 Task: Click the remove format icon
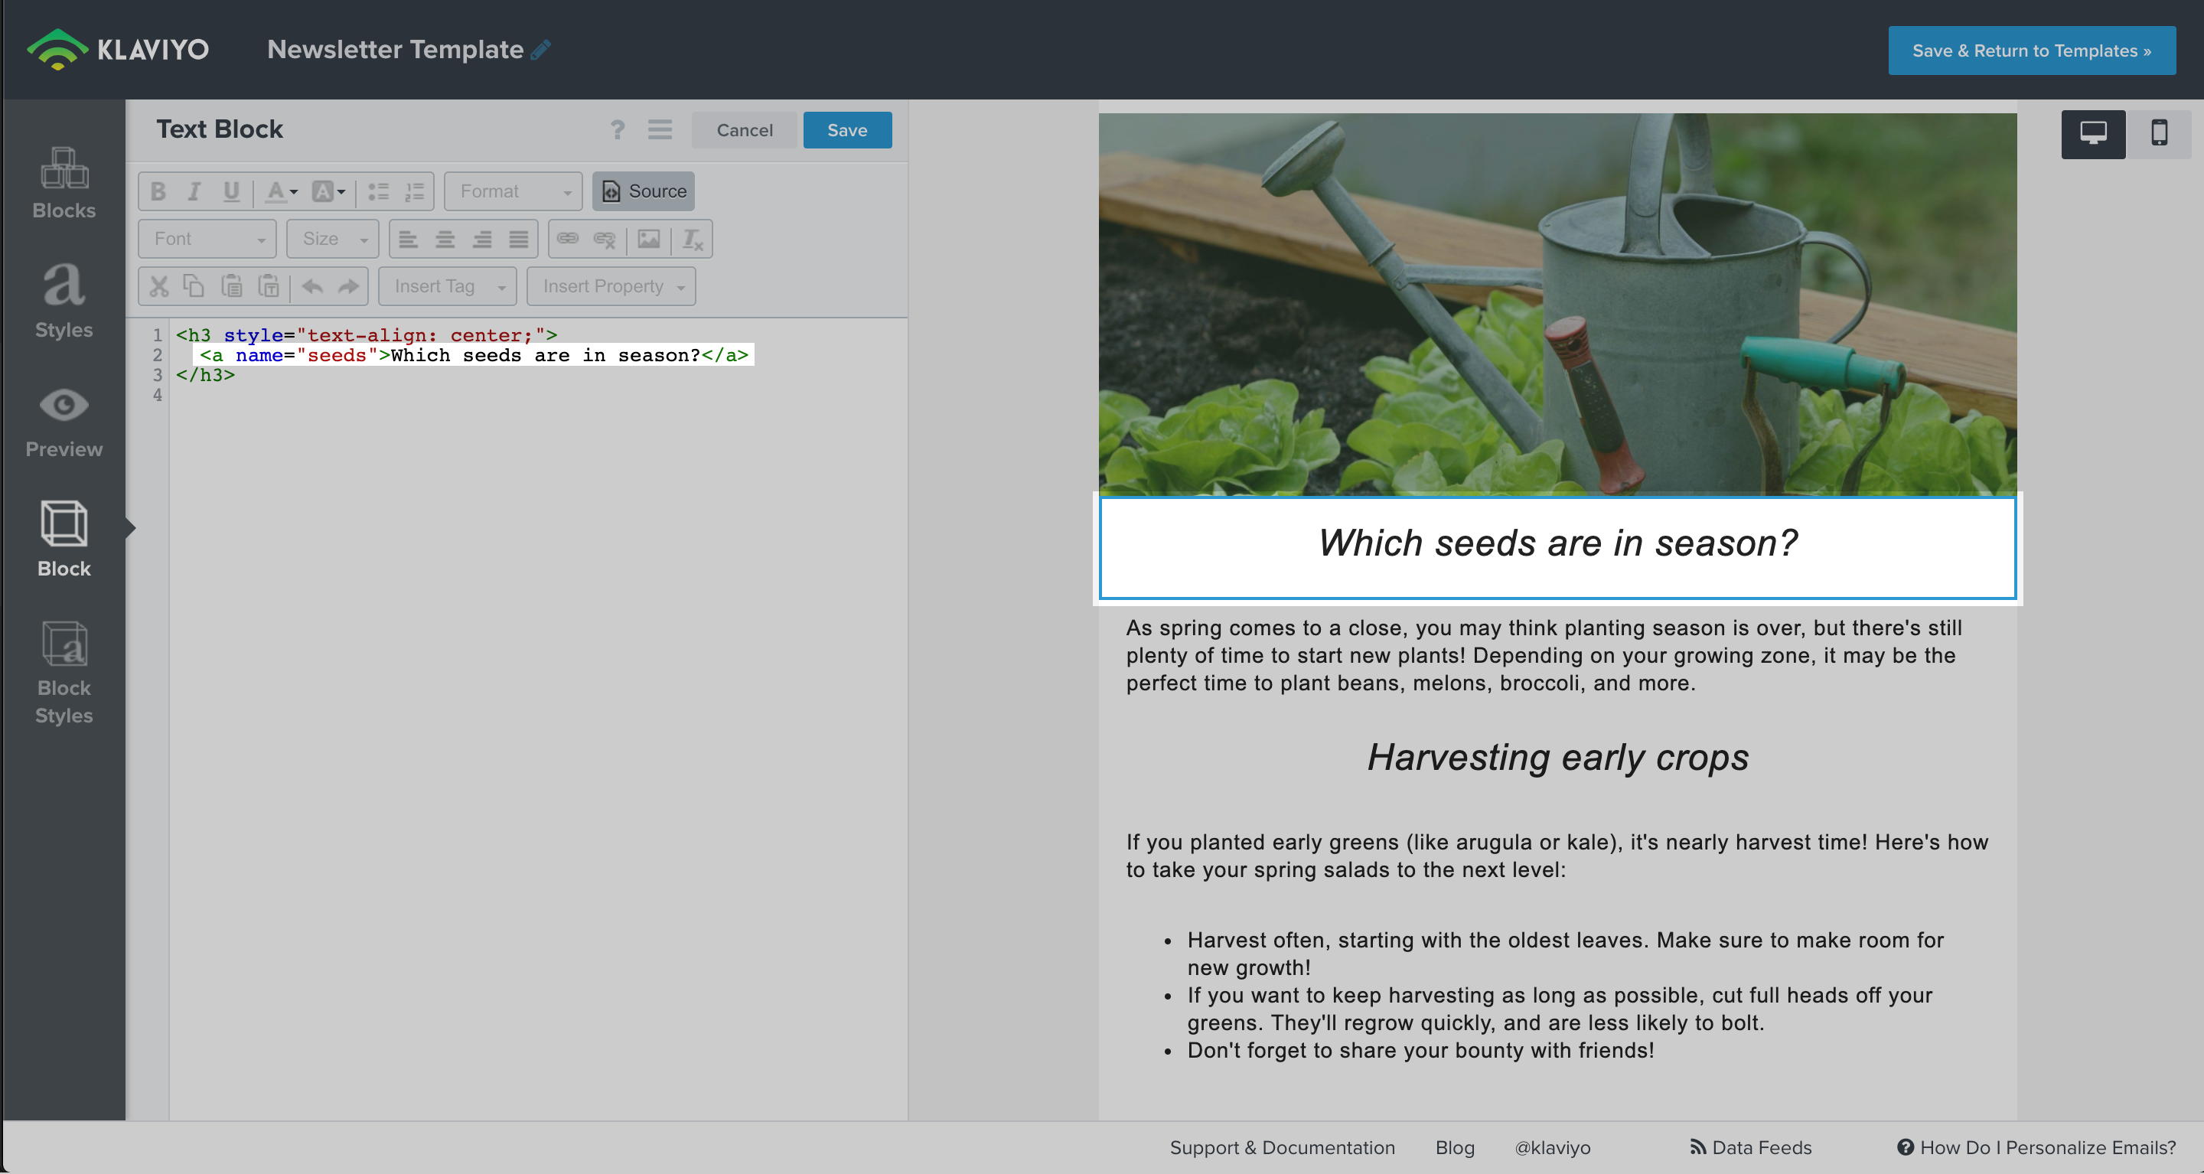click(x=692, y=239)
